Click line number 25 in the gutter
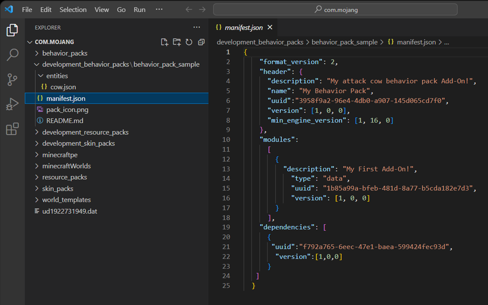488x305 pixels. (x=226, y=286)
